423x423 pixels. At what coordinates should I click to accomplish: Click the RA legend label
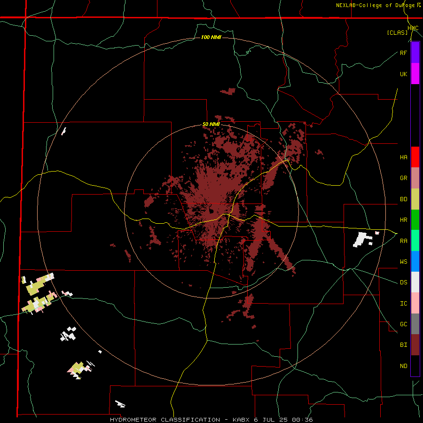[403, 241]
